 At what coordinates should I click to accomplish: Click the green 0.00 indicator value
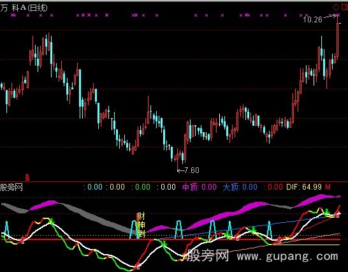click(x=143, y=187)
